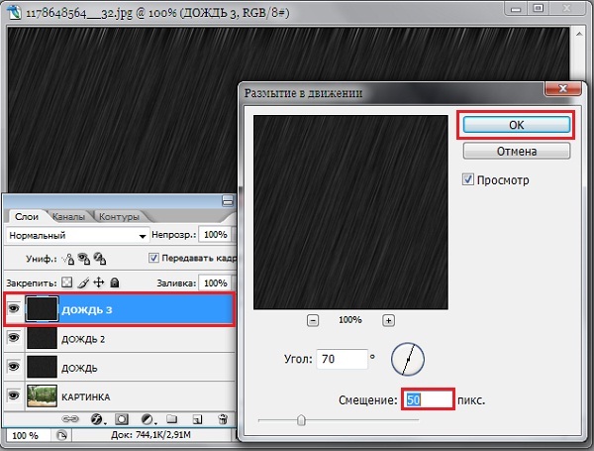The height and width of the screenshot is (451, 594).
Task: Select the КАРТИНКА layer thumbnail
Action: click(42, 395)
